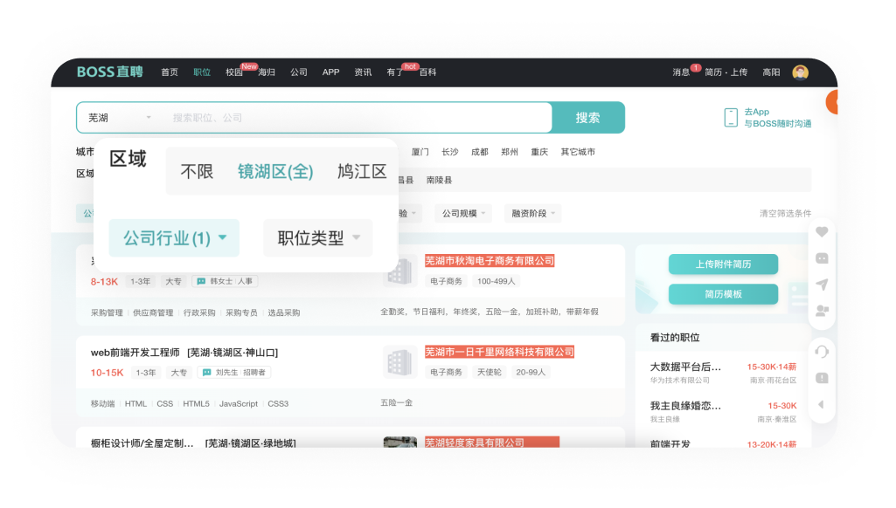The image size is (896, 508).
Task: Open the 职位类型 dropdown
Action: tap(318, 237)
